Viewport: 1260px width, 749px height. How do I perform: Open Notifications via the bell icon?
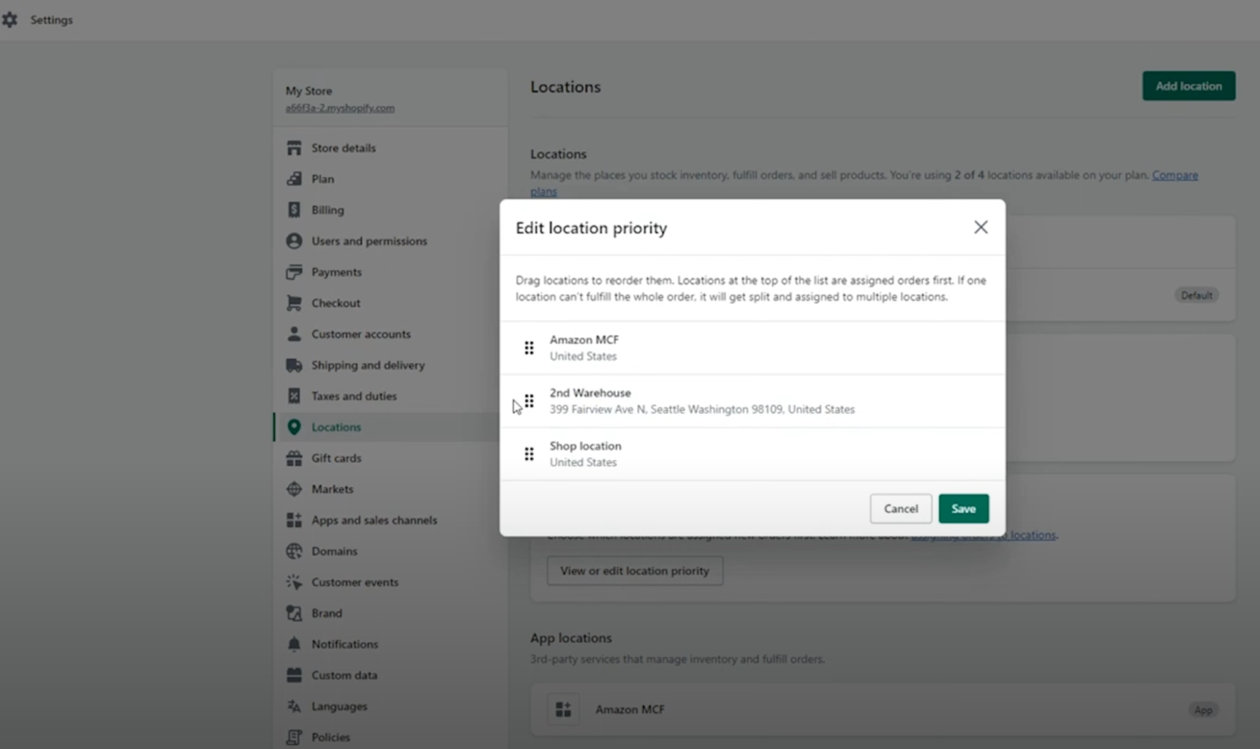pyautogui.click(x=294, y=644)
